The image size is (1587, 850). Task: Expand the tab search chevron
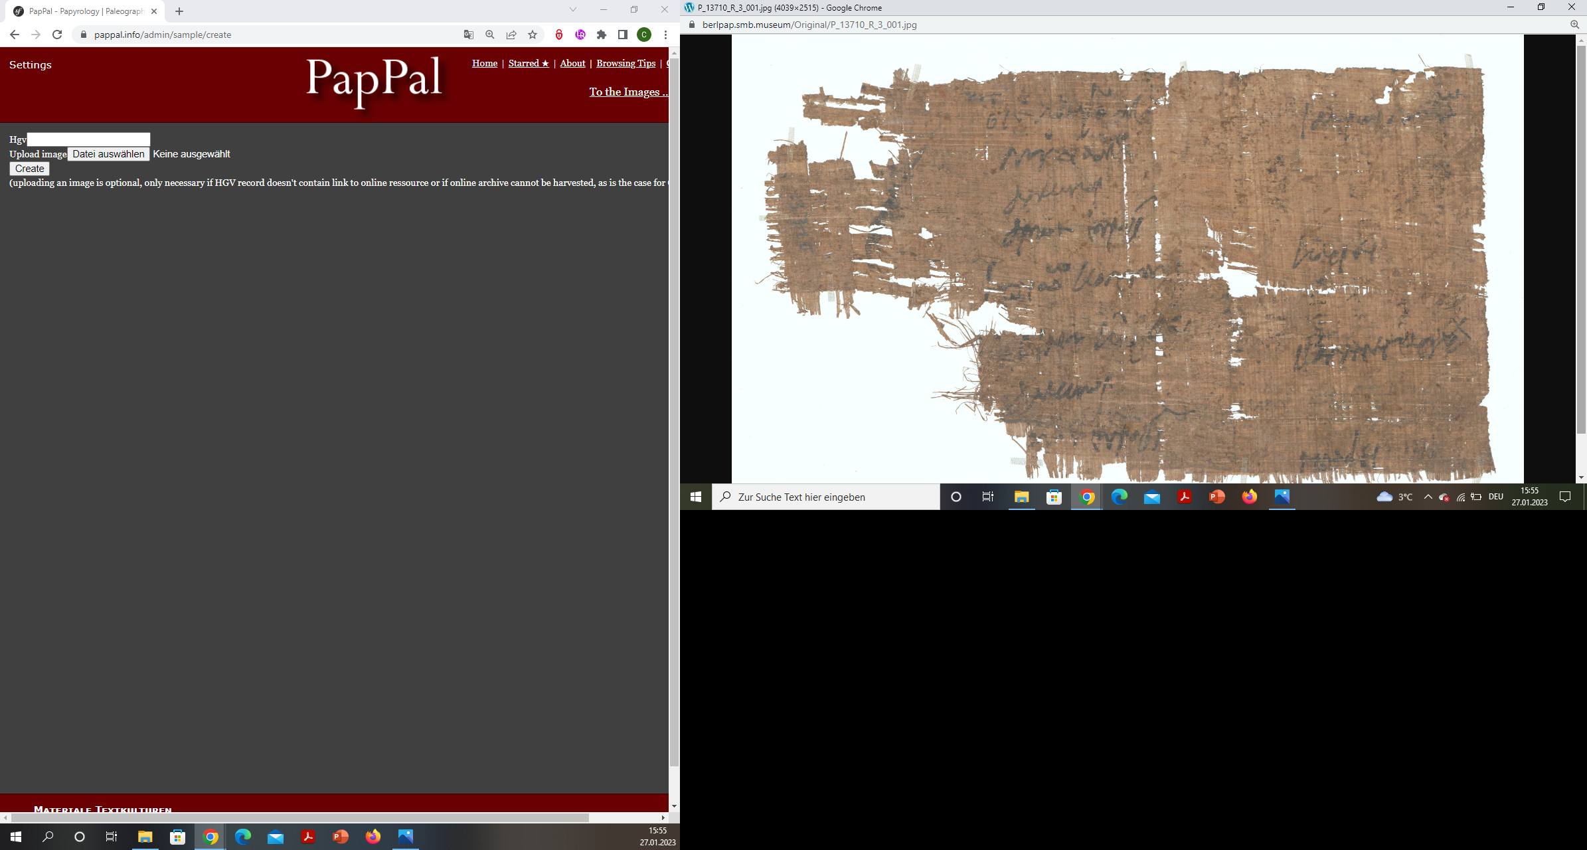coord(573,9)
